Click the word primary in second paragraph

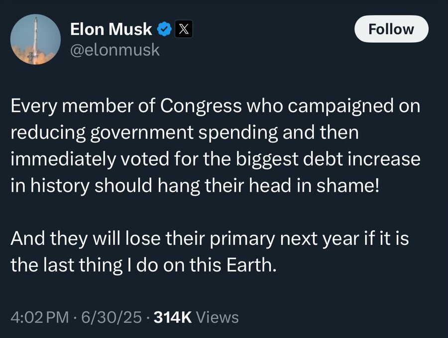pos(242,239)
